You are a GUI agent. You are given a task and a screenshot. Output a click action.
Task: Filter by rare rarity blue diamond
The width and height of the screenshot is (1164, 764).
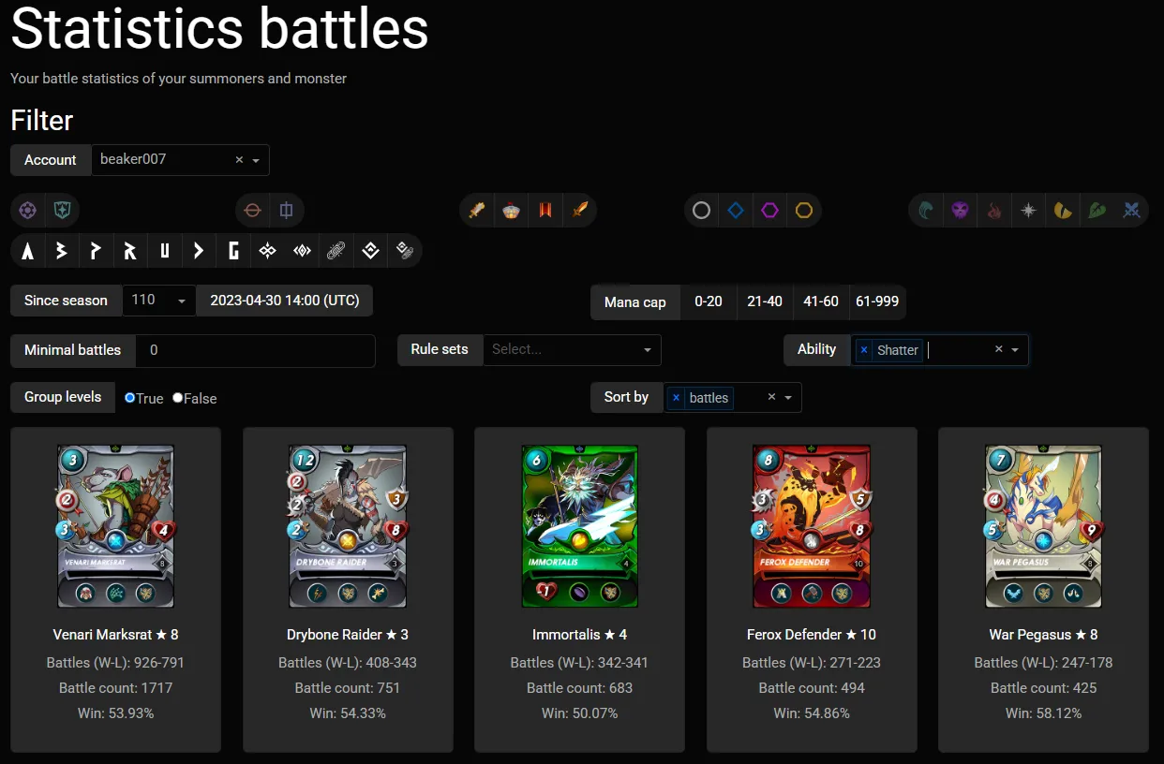point(736,211)
